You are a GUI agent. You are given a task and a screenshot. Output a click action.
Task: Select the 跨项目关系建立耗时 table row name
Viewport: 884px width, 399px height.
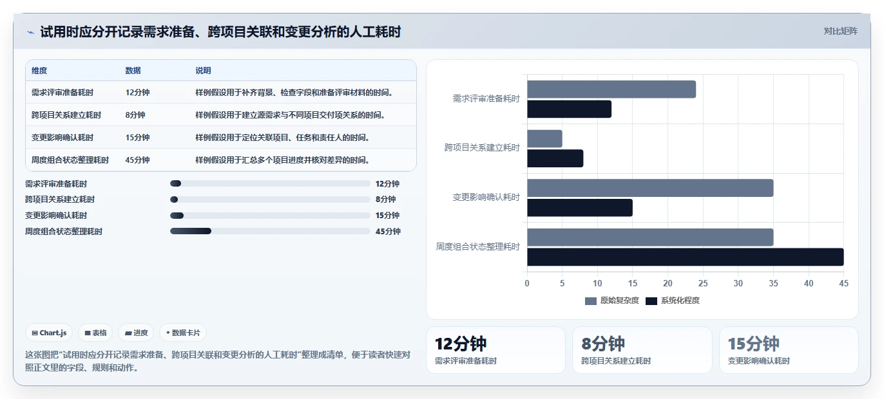(x=66, y=115)
